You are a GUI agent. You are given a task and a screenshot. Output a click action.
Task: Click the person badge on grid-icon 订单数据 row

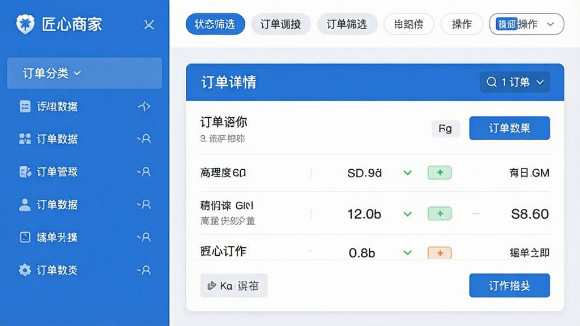tap(144, 139)
